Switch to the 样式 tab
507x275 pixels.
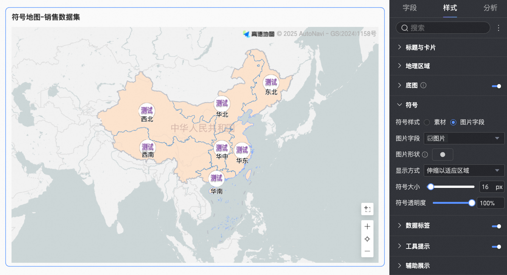pyautogui.click(x=450, y=8)
